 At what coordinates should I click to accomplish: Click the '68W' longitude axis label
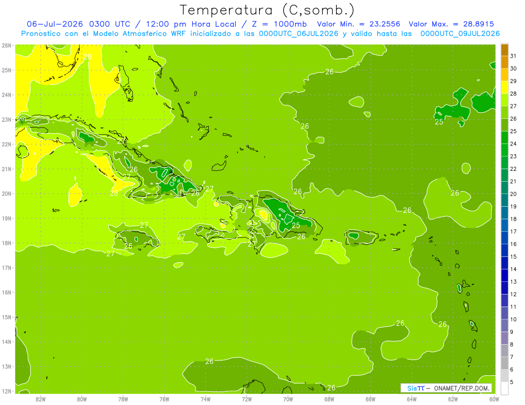(329, 399)
